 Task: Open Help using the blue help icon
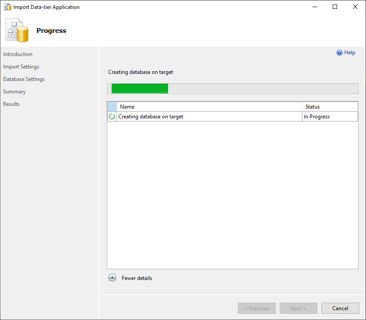pyautogui.click(x=339, y=53)
